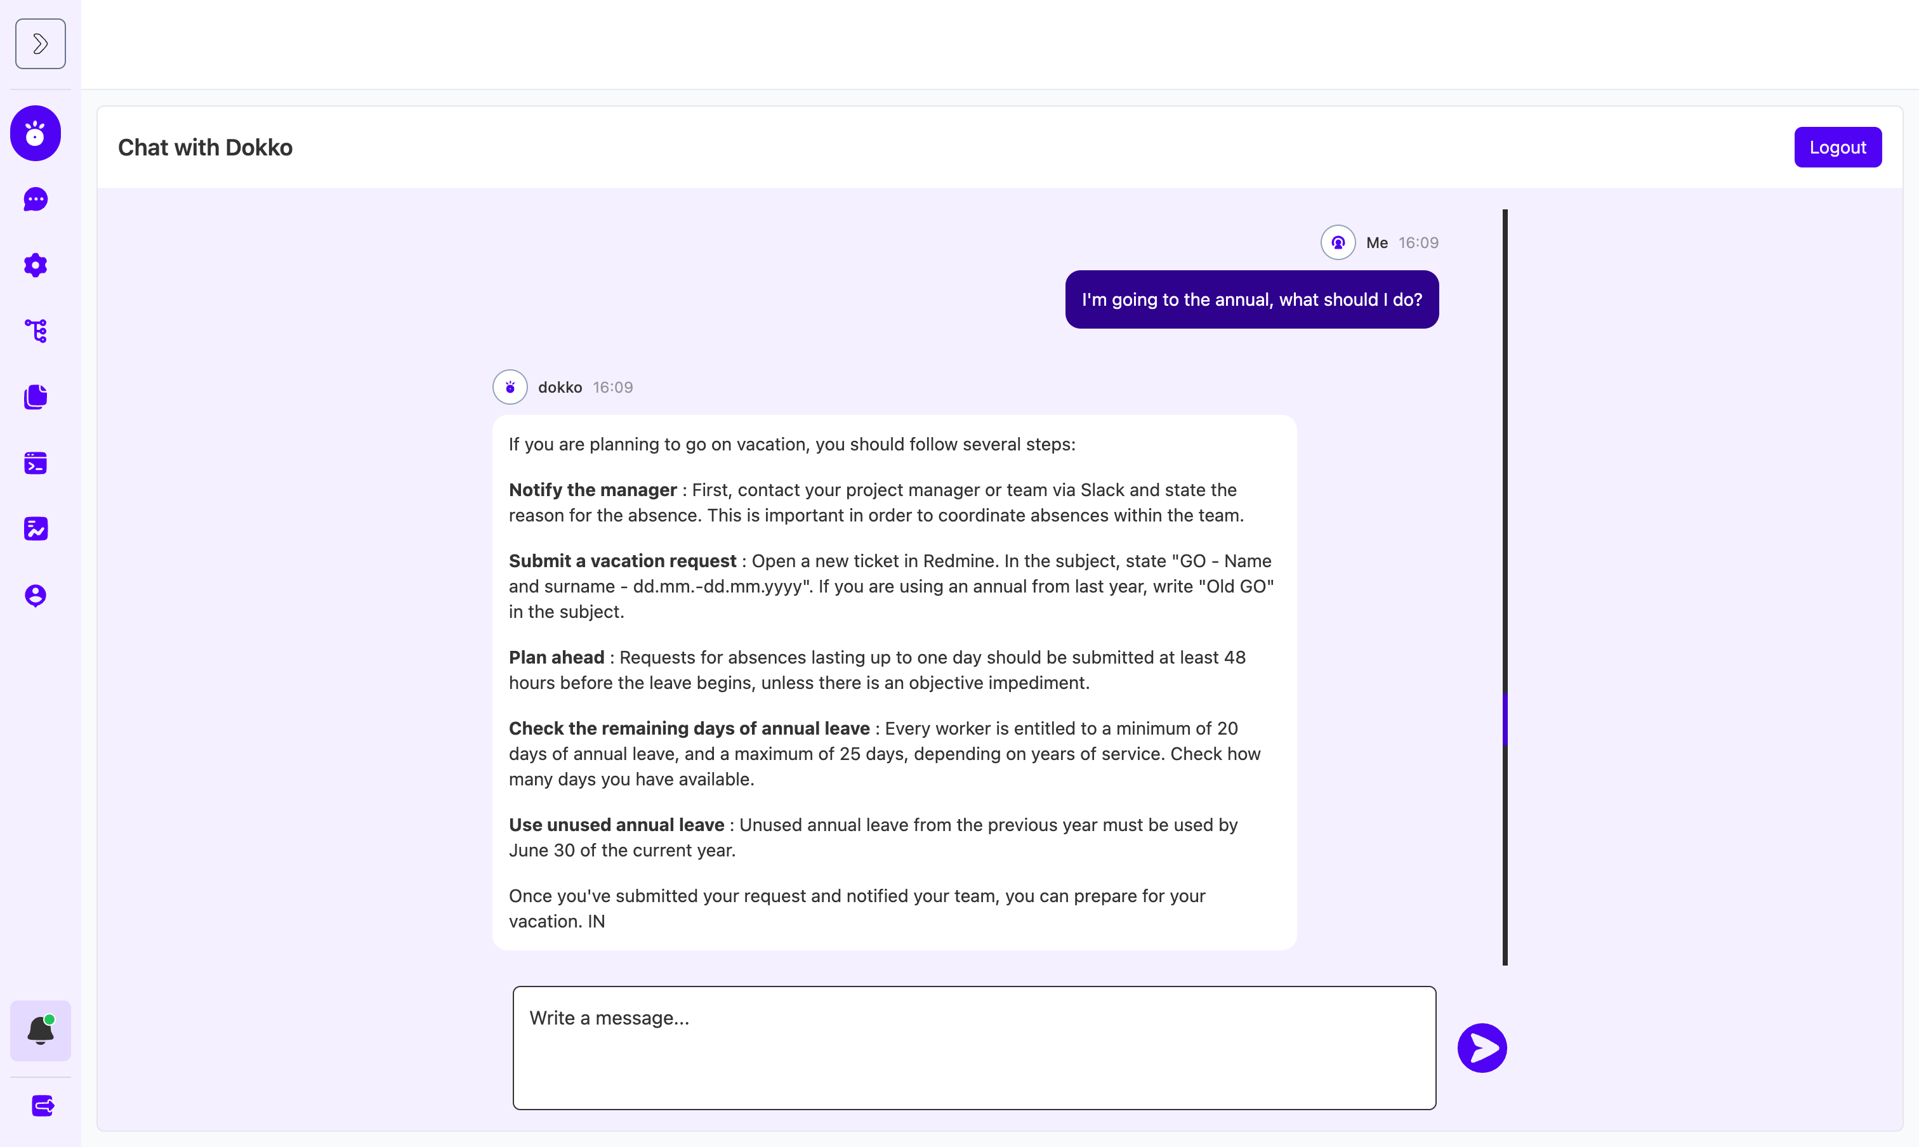Click the bold 'Submit a vacation request' text
Screen dimensions: 1919x1147
click(x=622, y=561)
